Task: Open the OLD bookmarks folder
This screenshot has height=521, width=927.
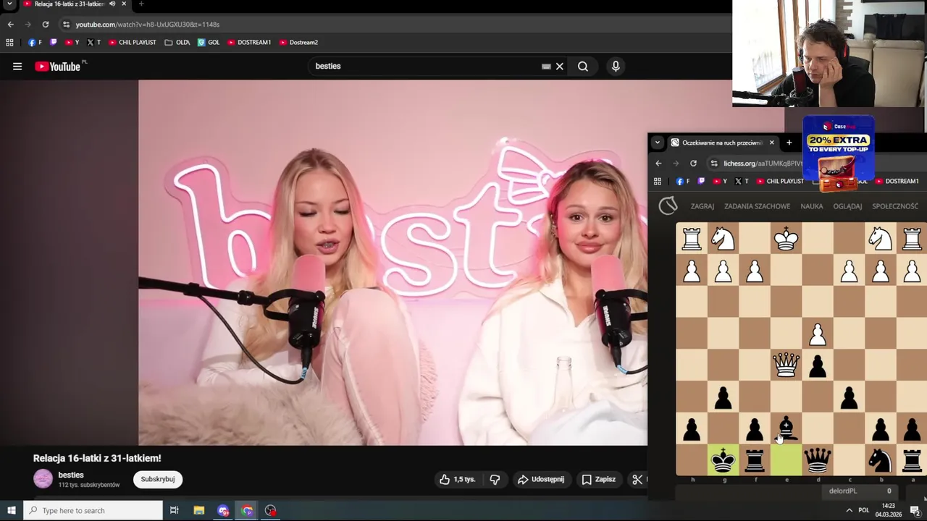Action: [177, 43]
